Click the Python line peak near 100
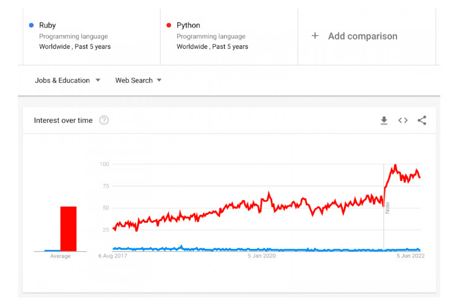The height and width of the screenshot is (305, 457). point(395,165)
